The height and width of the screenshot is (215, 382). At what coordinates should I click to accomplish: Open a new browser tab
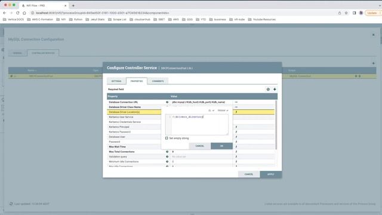pos(73,5)
